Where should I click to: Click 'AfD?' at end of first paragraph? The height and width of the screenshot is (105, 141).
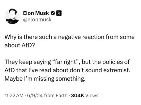pos(28,45)
